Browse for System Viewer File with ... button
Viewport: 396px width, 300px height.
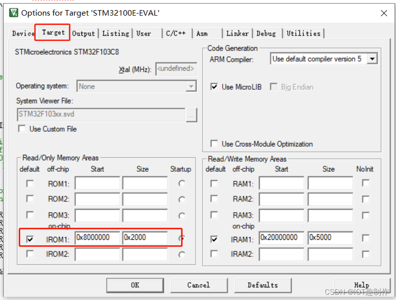192,115
